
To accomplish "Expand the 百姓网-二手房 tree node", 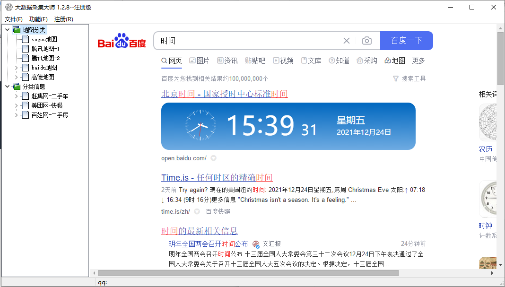I will [x=17, y=115].
